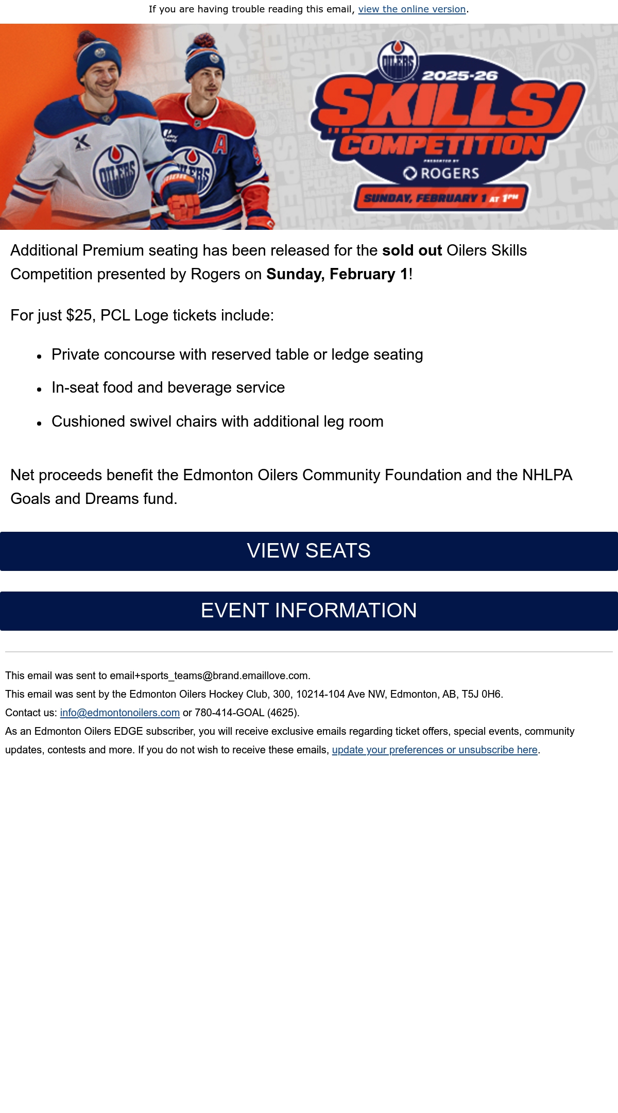Viewport: 618px width, 1113px height.
Task: Click the Oilers logo atop the Skills badge
Action: (398, 62)
